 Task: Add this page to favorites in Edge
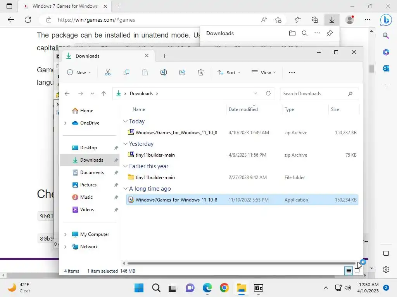pos(278,20)
